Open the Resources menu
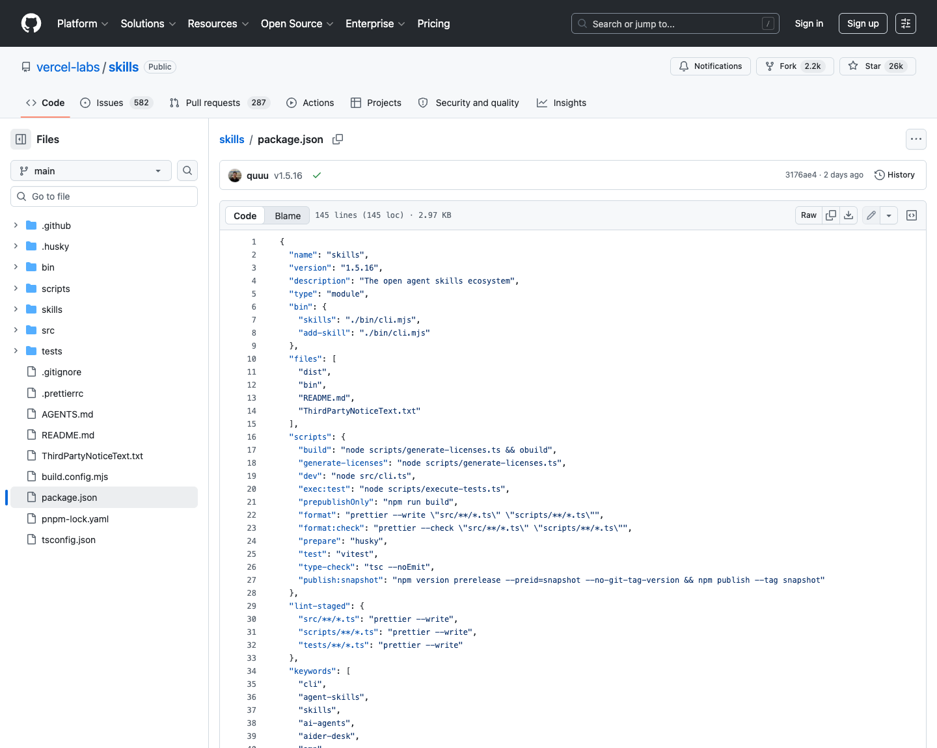The width and height of the screenshot is (937, 748). [x=218, y=23]
